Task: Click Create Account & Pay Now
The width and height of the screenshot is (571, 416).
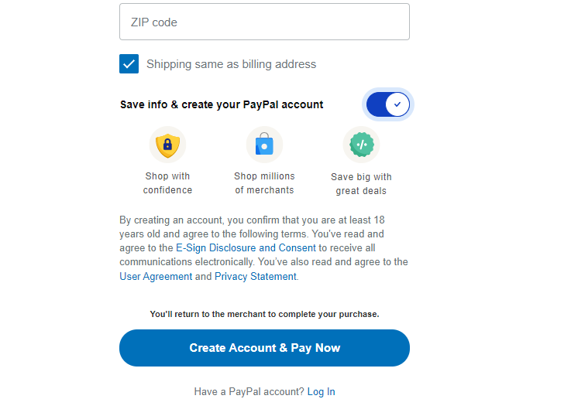Action: click(x=264, y=348)
